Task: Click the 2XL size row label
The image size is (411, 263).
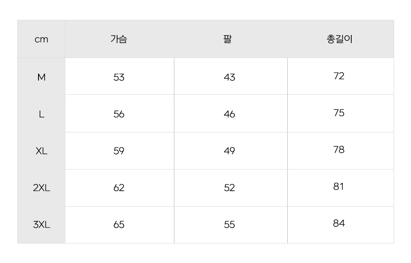Action: [42, 188]
